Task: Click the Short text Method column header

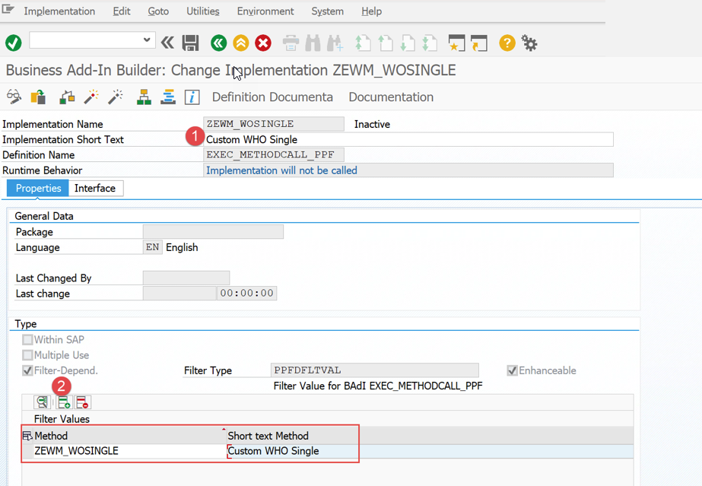Action: (x=292, y=436)
